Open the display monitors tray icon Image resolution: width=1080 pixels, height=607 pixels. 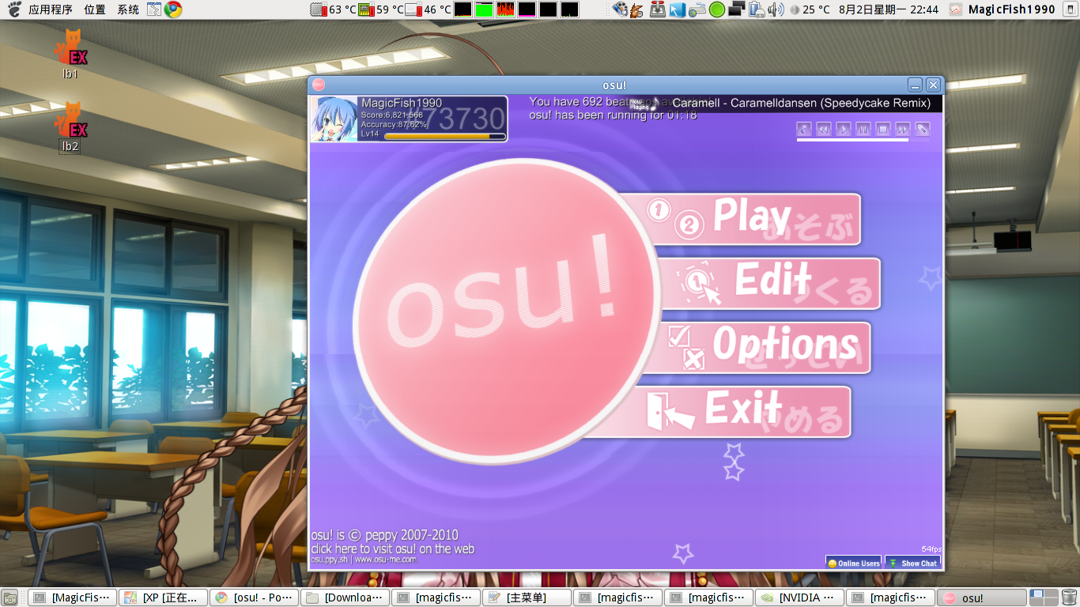[x=737, y=9]
